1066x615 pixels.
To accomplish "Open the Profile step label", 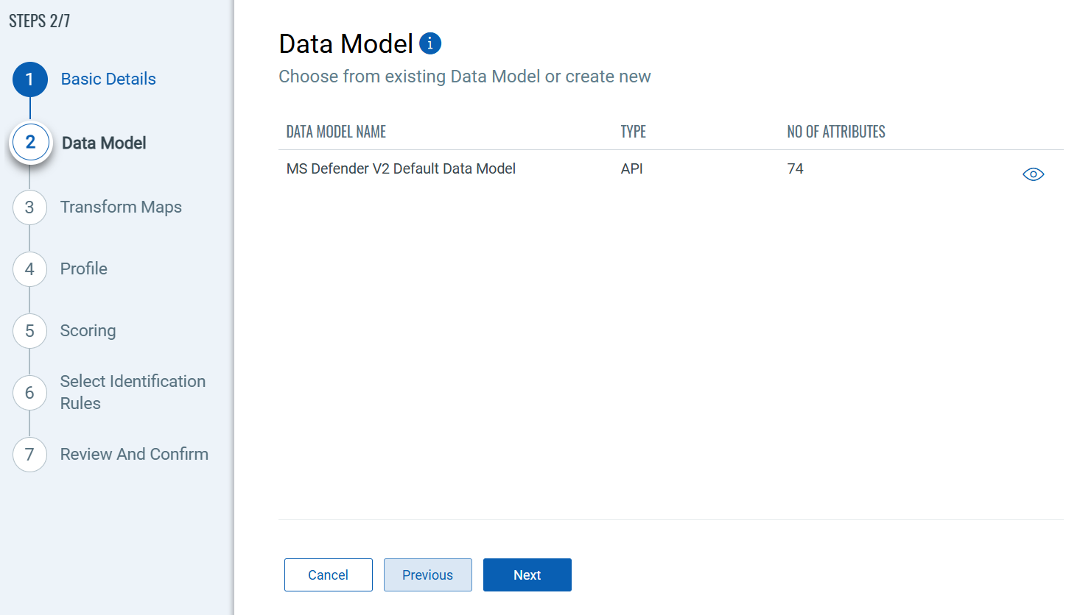I will click(84, 269).
